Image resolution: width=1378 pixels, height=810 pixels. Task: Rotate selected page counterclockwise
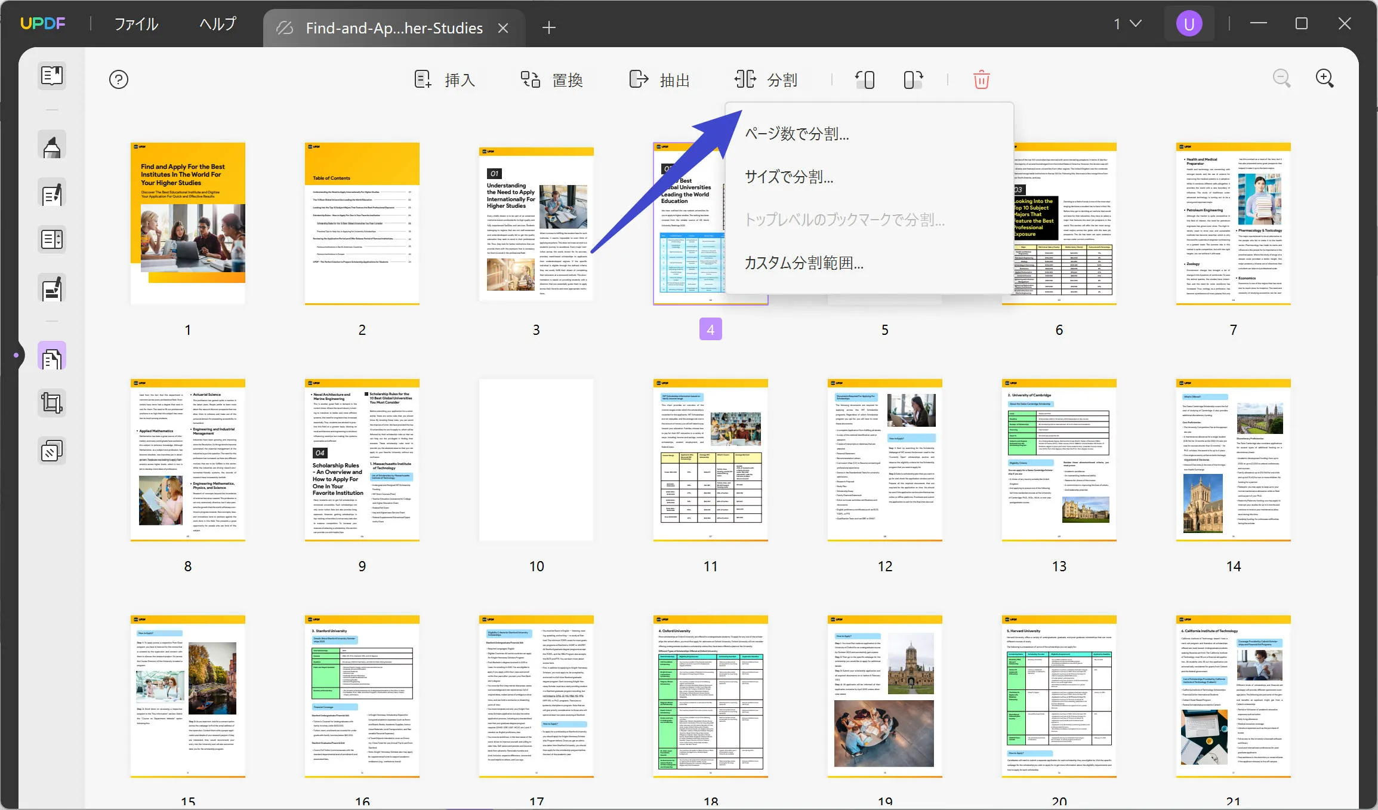(x=865, y=79)
